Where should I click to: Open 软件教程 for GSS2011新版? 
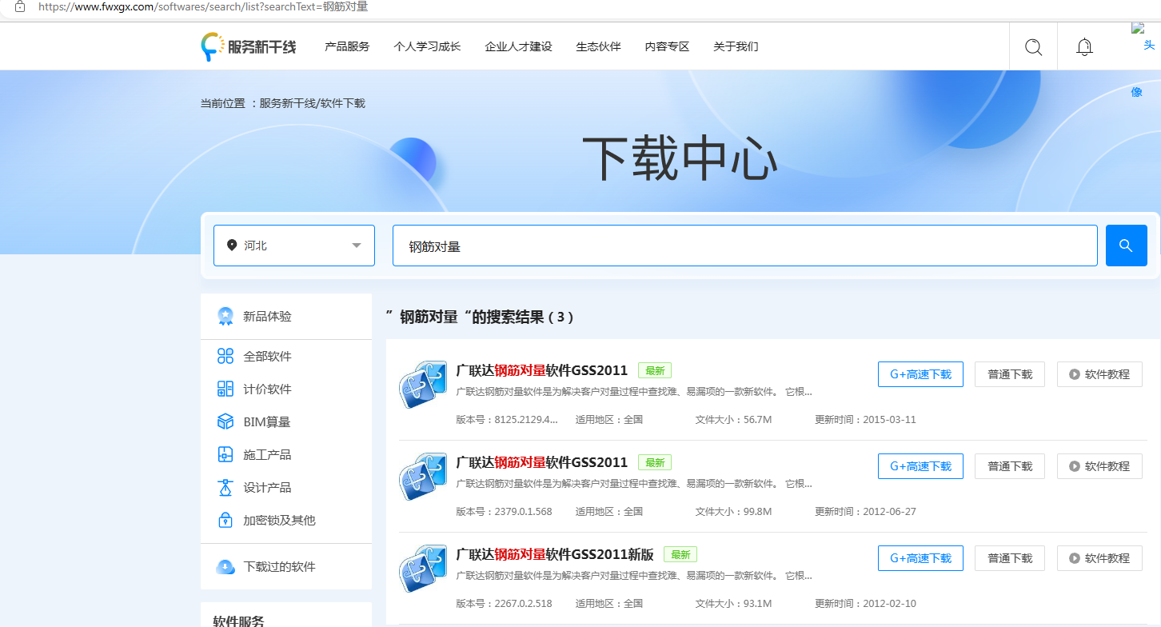click(x=1099, y=558)
